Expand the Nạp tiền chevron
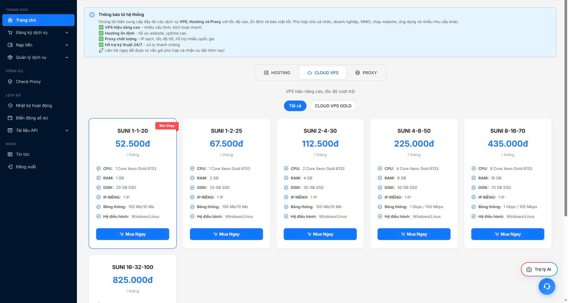Viewport: 568px width, 303px height. [x=67, y=45]
